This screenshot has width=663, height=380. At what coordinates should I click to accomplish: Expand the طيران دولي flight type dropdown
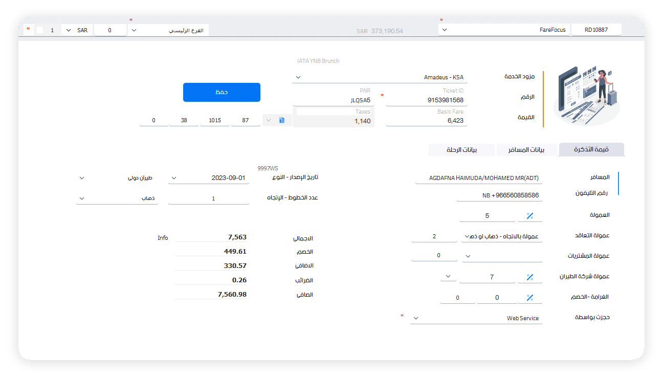click(x=117, y=178)
